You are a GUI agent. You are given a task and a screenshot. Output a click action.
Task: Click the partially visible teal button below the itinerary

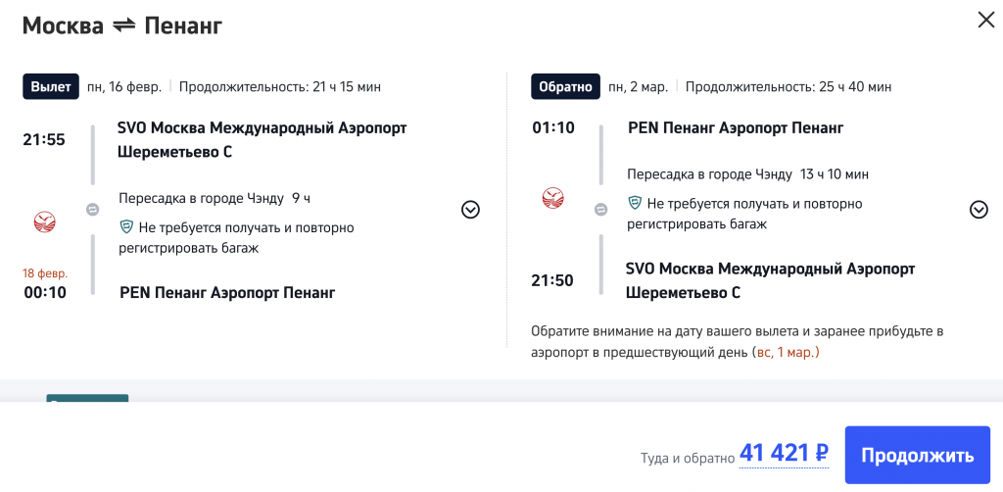coord(87,399)
